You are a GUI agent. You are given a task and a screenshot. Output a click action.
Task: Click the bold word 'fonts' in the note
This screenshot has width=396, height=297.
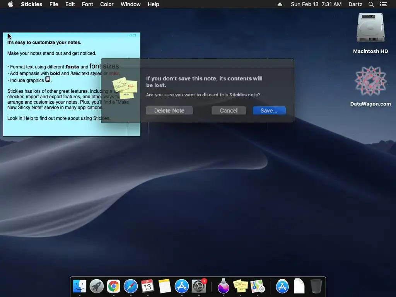point(72,67)
